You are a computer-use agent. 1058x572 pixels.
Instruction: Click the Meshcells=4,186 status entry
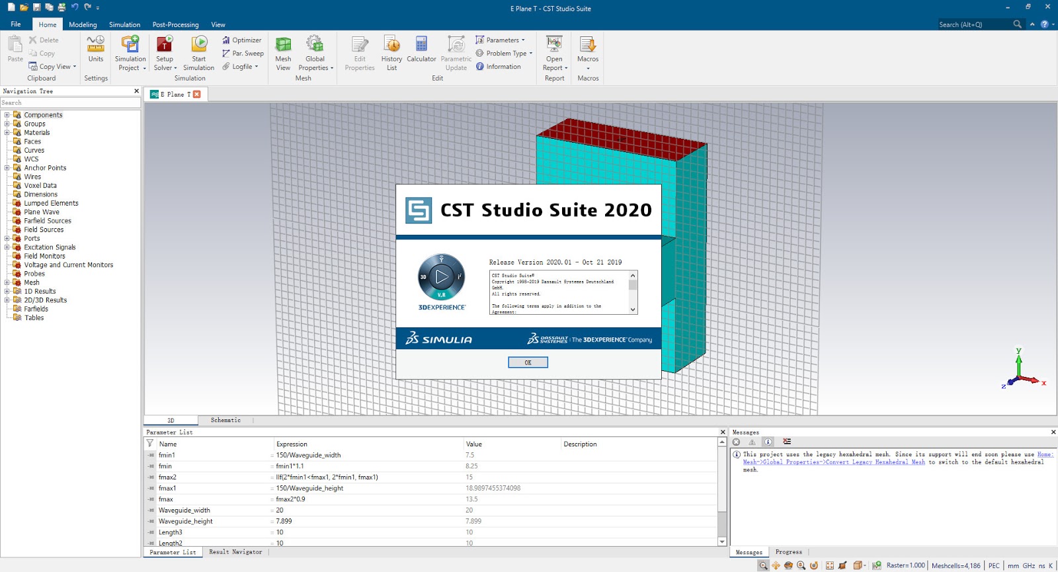[956, 566]
